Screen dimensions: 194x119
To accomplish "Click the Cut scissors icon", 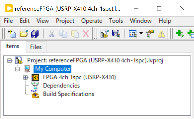I will click(x=52, y=34).
